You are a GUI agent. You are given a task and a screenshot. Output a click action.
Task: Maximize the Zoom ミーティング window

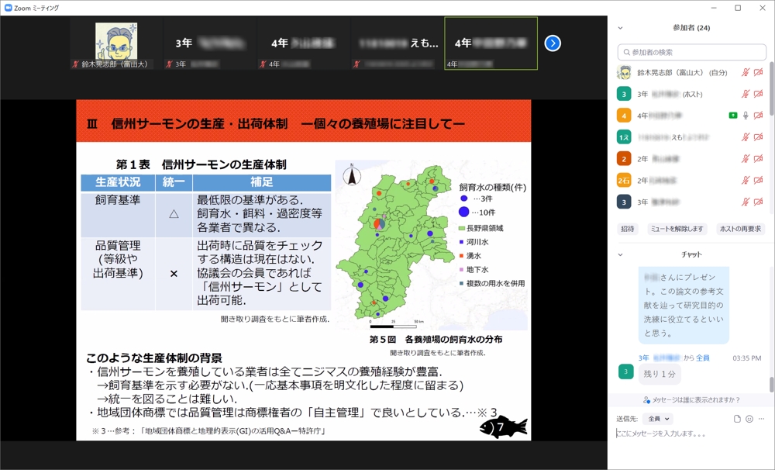(x=738, y=8)
